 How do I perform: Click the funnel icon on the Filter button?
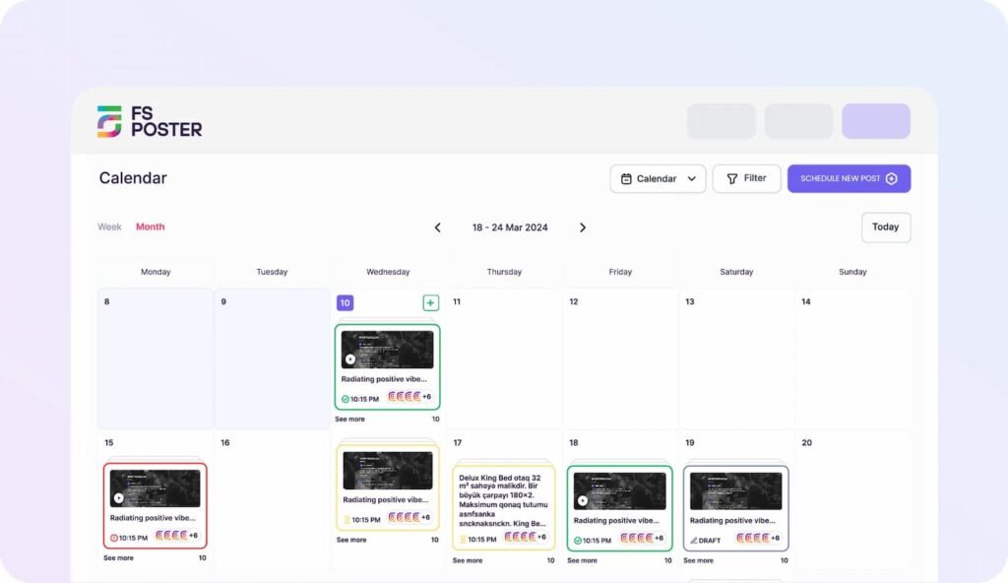coord(731,179)
